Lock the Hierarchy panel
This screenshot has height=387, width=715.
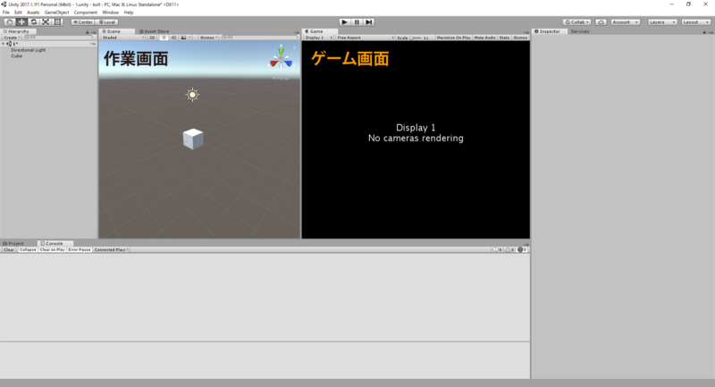click(87, 32)
